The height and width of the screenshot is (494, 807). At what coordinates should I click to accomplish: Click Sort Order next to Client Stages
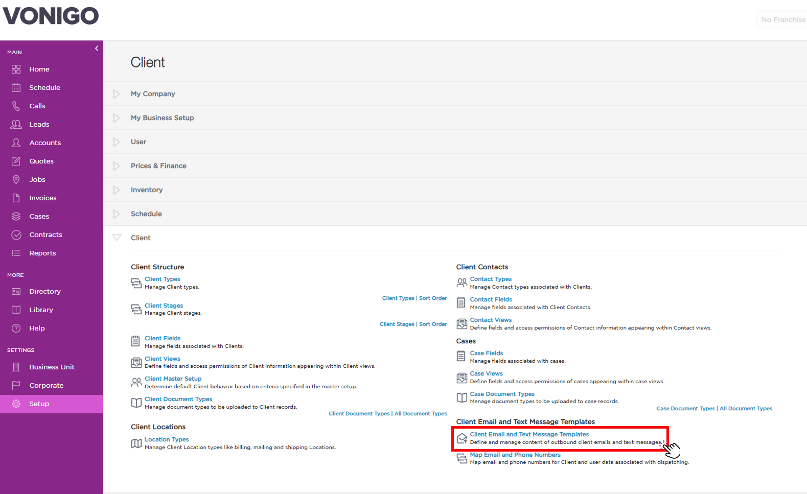coord(433,324)
